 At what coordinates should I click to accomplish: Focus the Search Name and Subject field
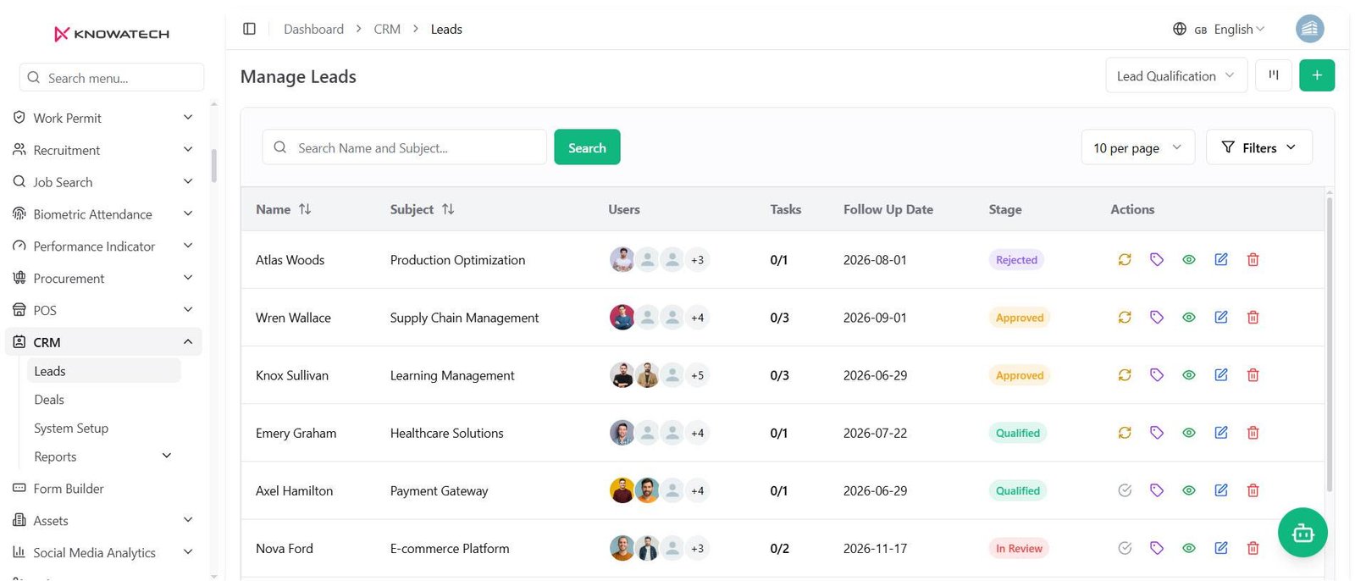click(405, 147)
